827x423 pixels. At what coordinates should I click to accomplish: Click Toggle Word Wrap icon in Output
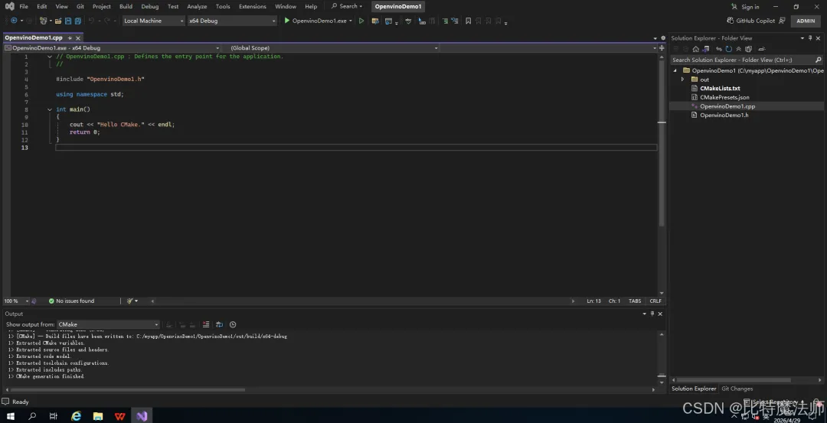pyautogui.click(x=220, y=324)
